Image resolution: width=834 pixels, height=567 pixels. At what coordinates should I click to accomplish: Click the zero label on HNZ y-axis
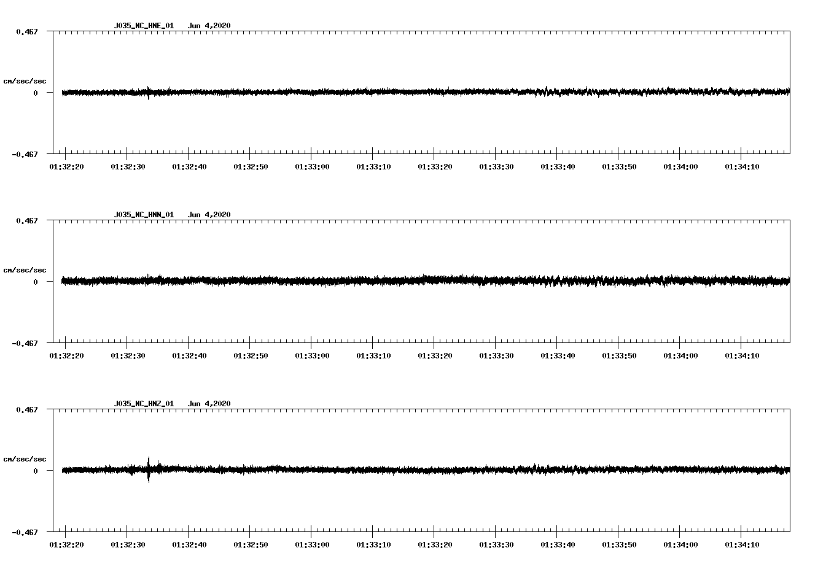click(35, 471)
